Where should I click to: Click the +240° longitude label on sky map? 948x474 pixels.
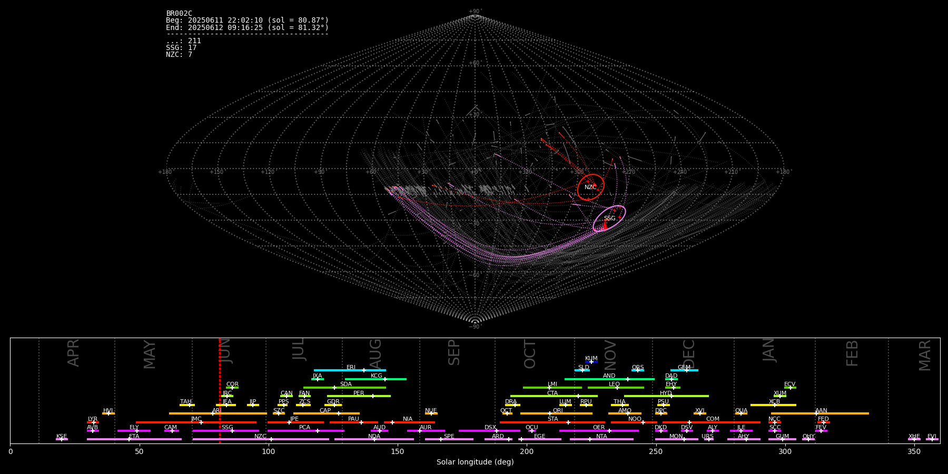(x=680, y=172)
